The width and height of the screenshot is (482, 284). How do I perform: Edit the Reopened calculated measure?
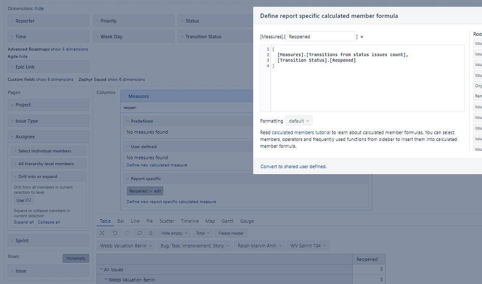pos(158,191)
